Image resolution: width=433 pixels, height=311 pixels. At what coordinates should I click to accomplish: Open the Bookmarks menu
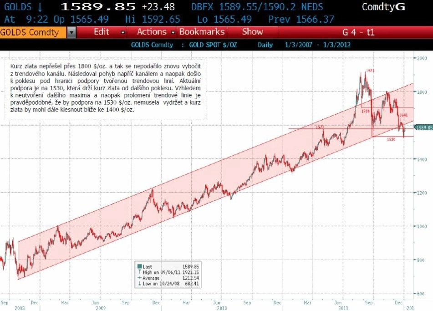pos(202,32)
